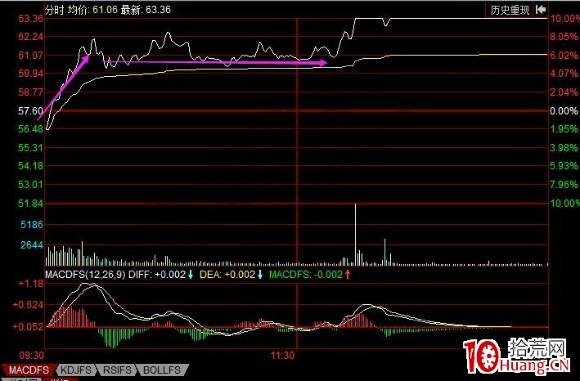Click the green 1.95% axis label

564,129
